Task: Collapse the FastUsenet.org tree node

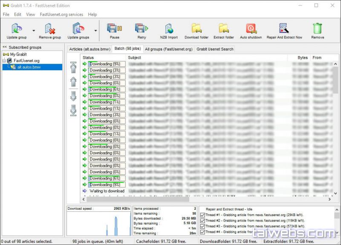Action: point(4,61)
